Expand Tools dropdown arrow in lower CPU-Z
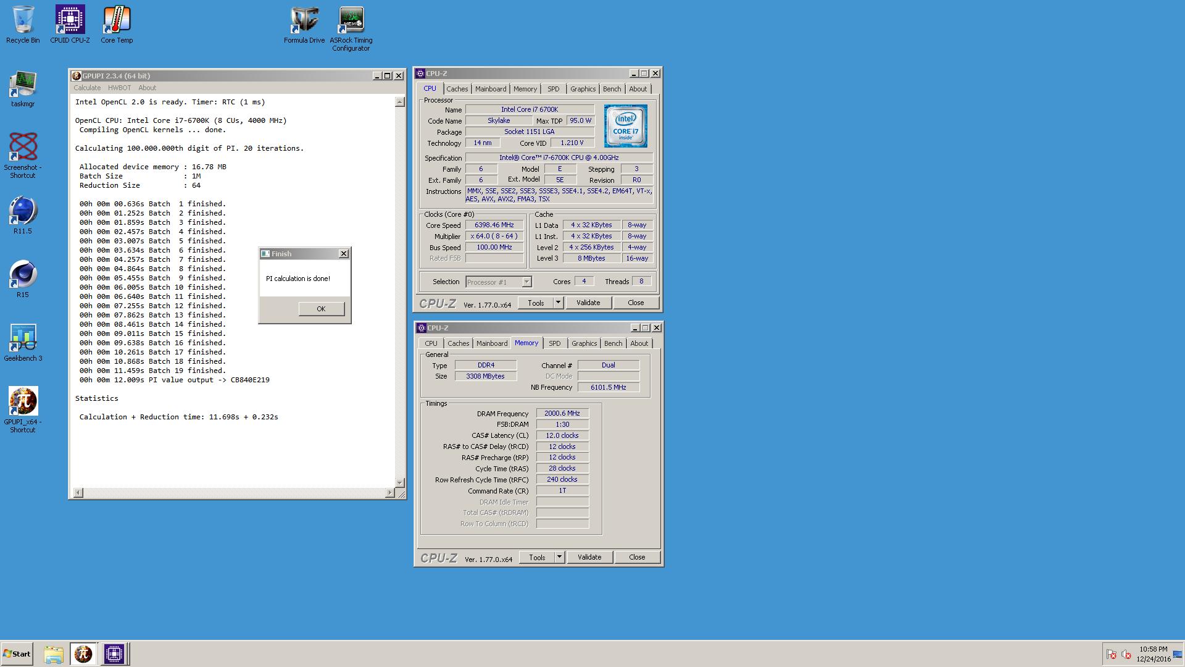 [559, 557]
